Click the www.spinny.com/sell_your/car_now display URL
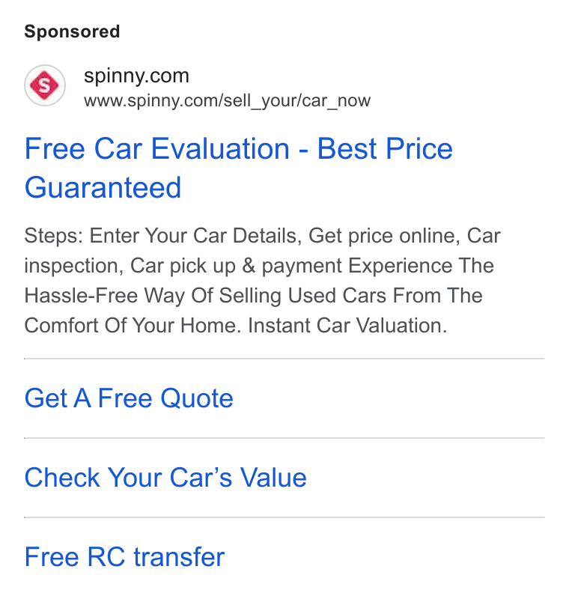Viewport: 569px width, 596px height. [227, 101]
